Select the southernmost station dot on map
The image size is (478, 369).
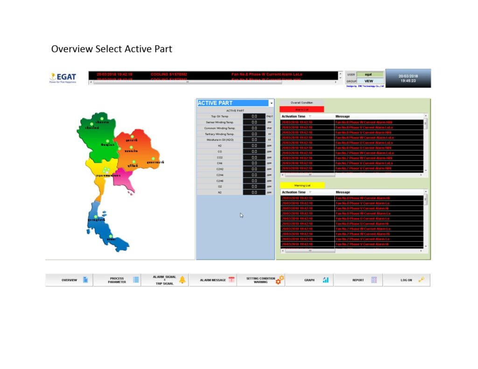tap(111, 236)
